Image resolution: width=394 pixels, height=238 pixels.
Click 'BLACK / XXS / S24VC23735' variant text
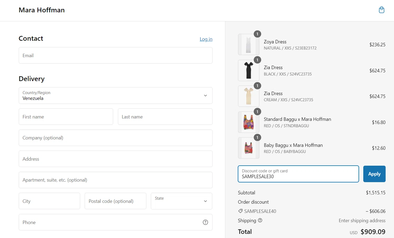point(288,74)
